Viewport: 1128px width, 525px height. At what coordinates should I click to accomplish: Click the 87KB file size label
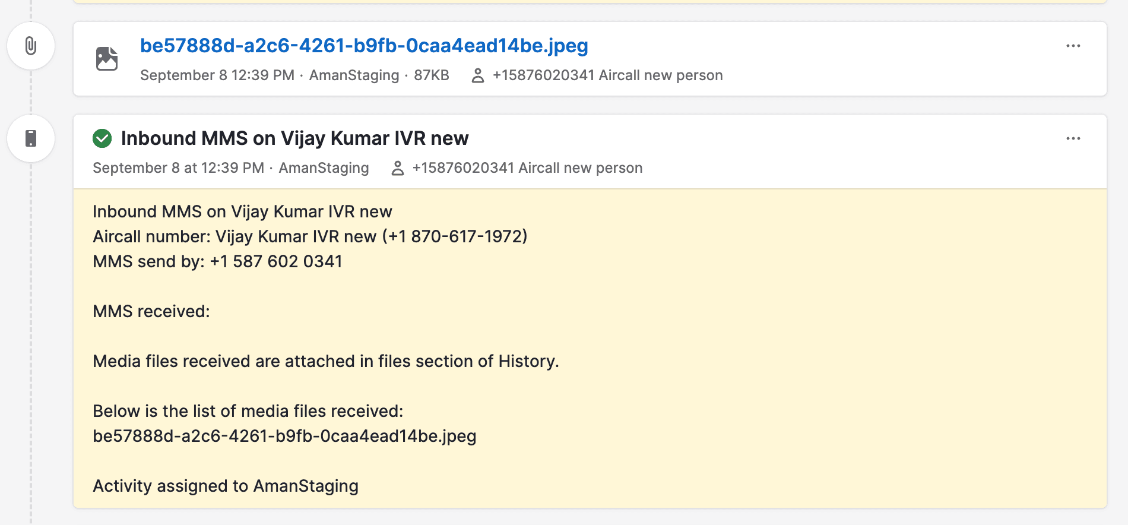[431, 75]
